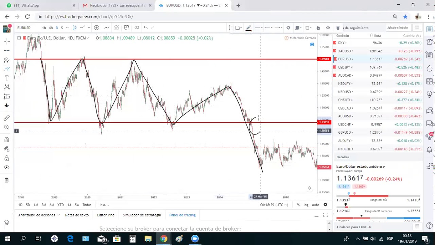Viewport: 435px width, 245px height.
Task: Select the Text annotation tool
Action: coord(6,78)
